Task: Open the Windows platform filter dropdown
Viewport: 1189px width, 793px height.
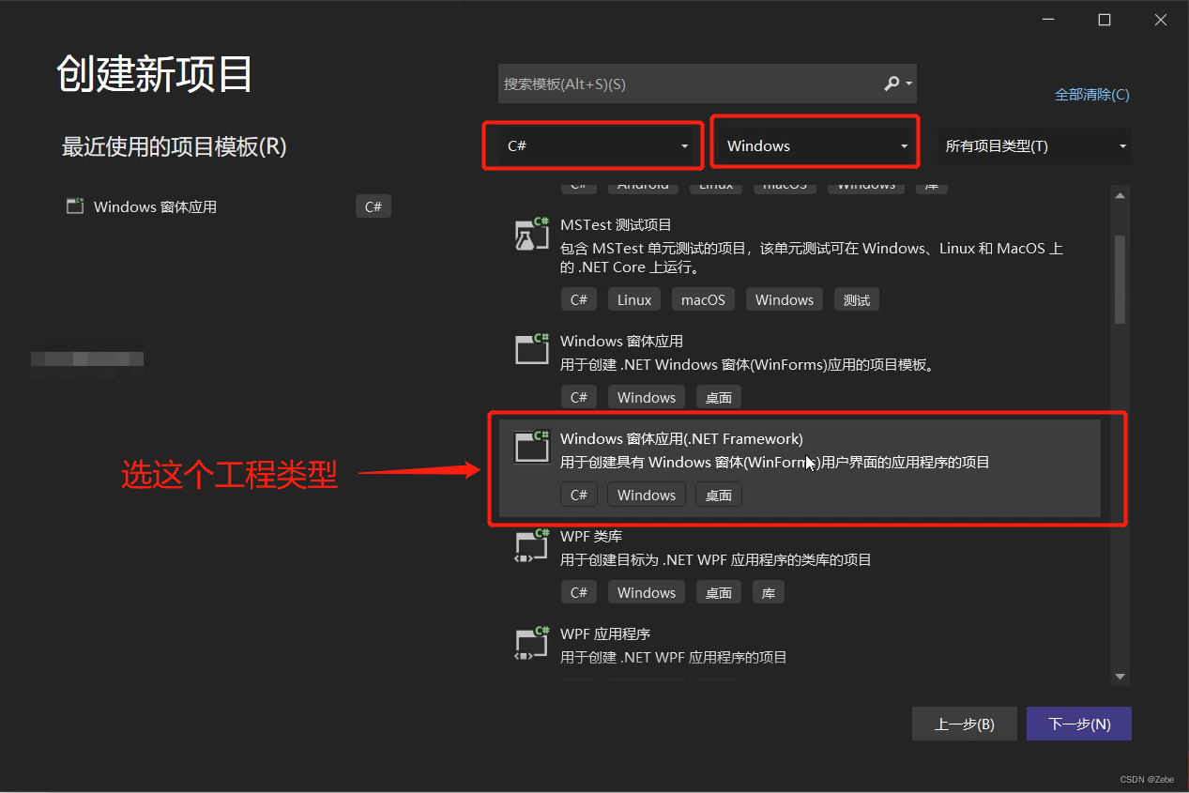Action: pyautogui.click(x=815, y=145)
